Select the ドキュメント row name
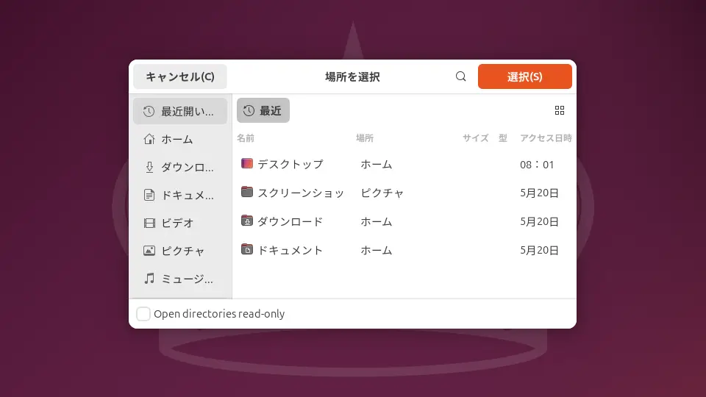706x397 pixels. 290,250
